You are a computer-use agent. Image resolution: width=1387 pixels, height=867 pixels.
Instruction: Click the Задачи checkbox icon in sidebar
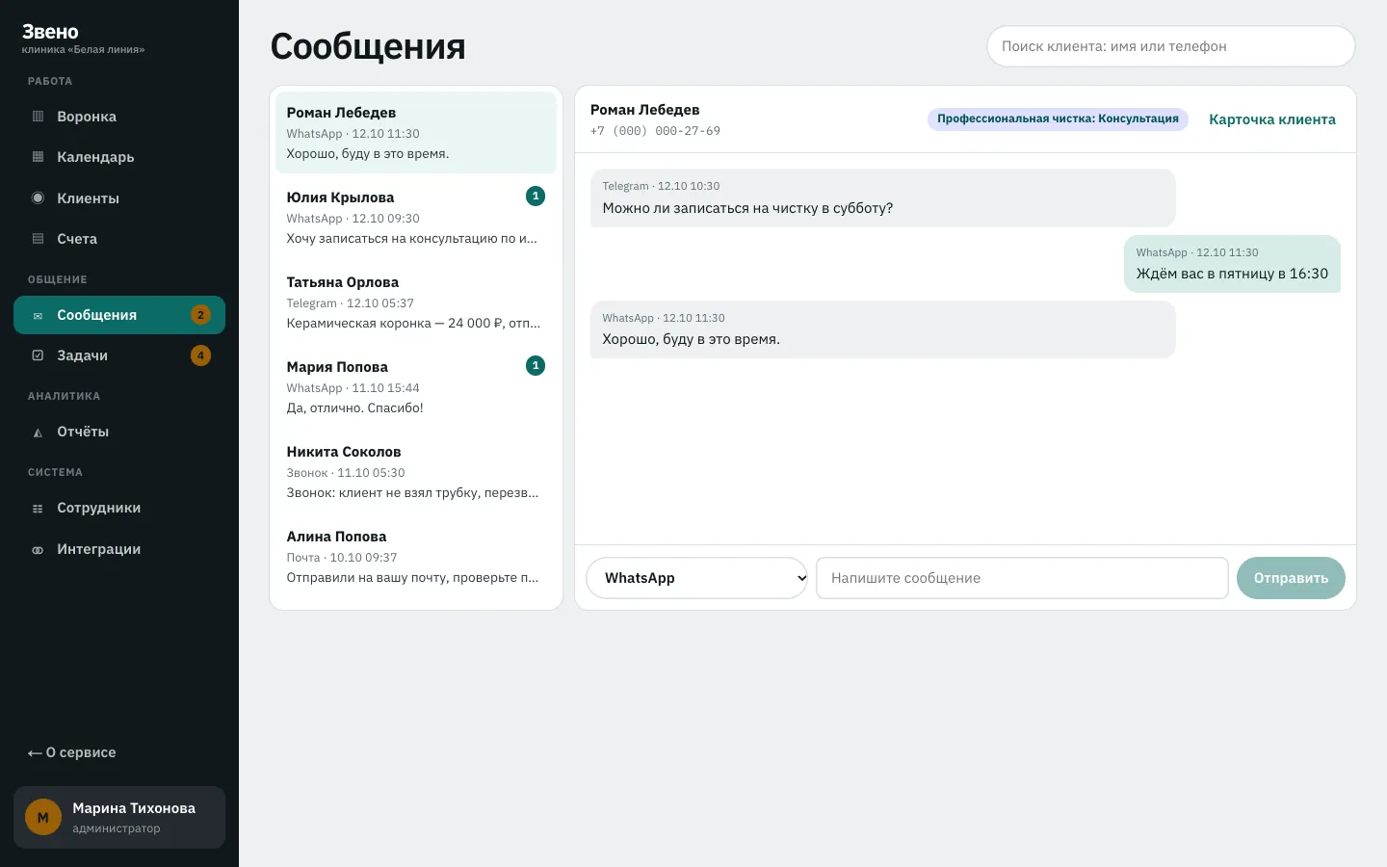point(39,355)
